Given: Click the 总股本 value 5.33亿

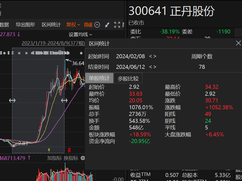Looking at the screenshot, I should (x=223, y=175).
